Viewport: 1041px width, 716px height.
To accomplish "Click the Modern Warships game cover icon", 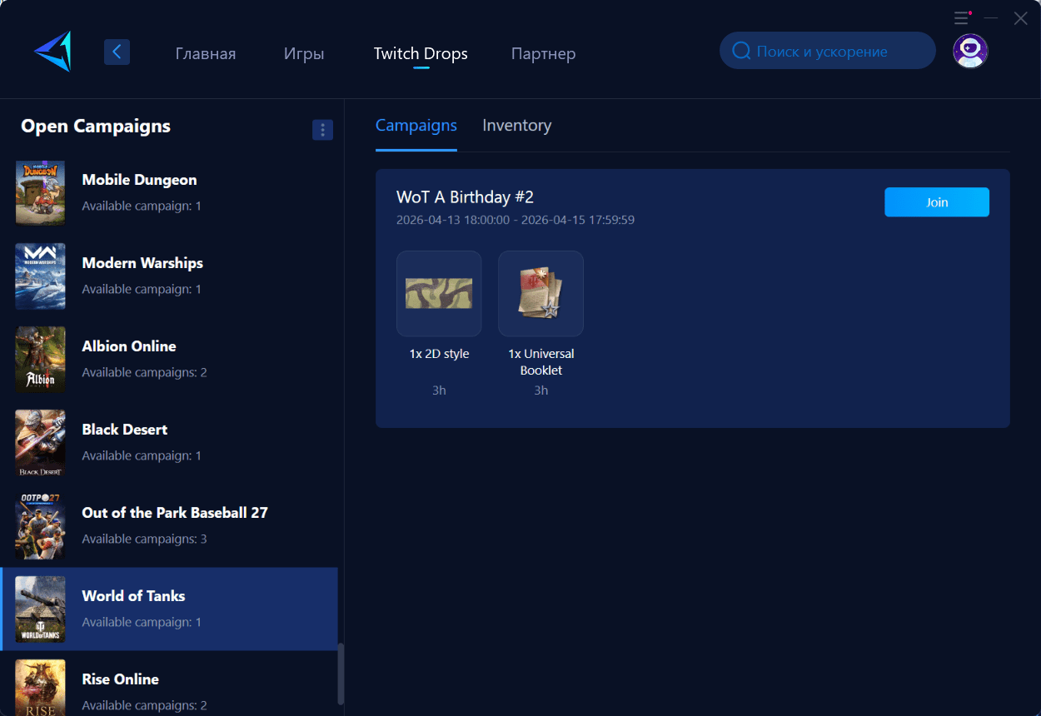I will click(x=40, y=276).
